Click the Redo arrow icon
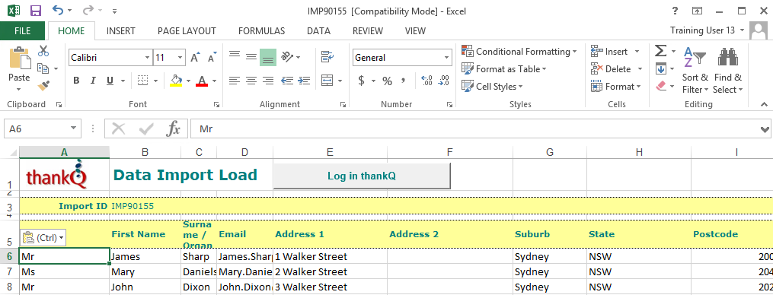 [89, 11]
